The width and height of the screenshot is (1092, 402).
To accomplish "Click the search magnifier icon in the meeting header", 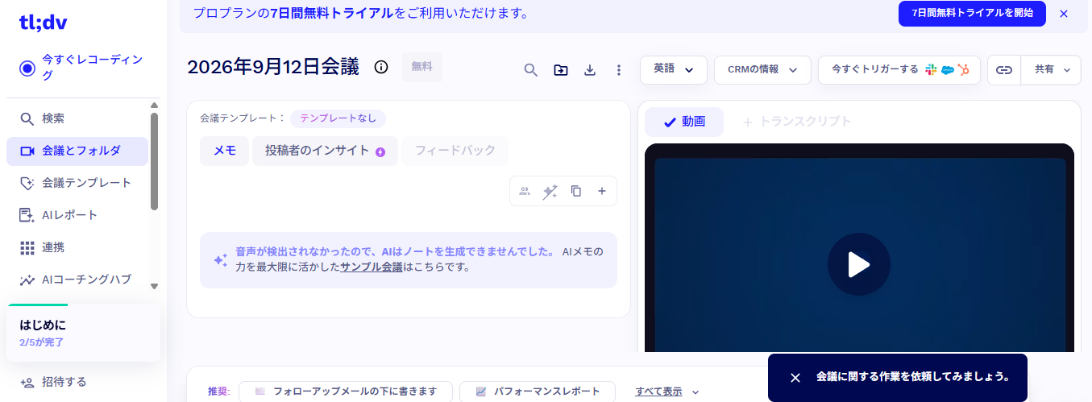I will (530, 70).
